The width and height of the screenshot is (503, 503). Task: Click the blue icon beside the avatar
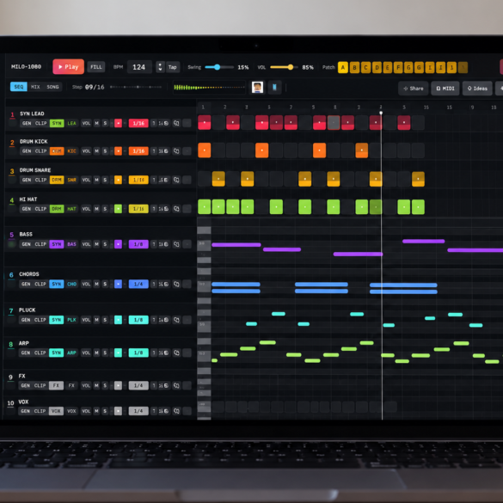(274, 87)
